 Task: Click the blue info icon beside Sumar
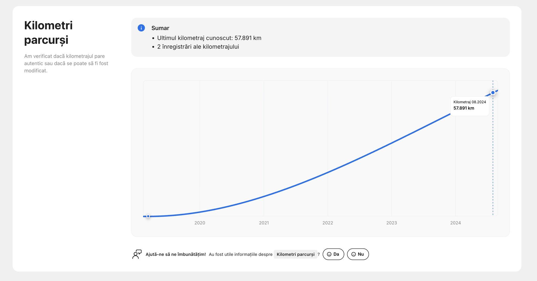coord(141,28)
